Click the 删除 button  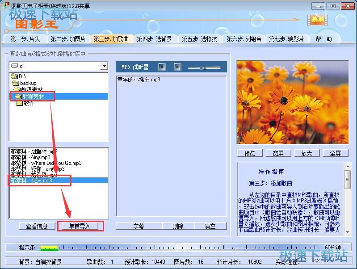pos(178,226)
